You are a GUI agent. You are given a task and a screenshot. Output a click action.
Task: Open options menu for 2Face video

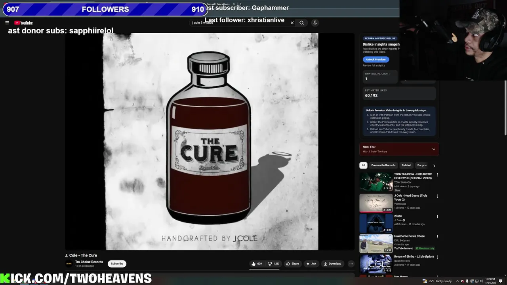pos(437,217)
